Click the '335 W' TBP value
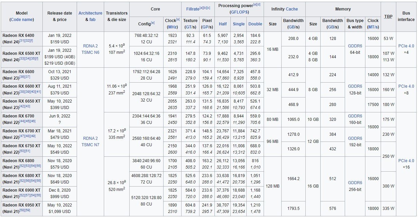 point(388,209)
